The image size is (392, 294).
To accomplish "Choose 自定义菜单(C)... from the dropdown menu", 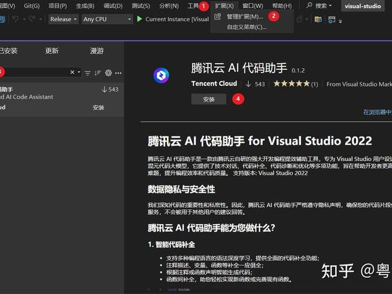I will click(246, 27).
